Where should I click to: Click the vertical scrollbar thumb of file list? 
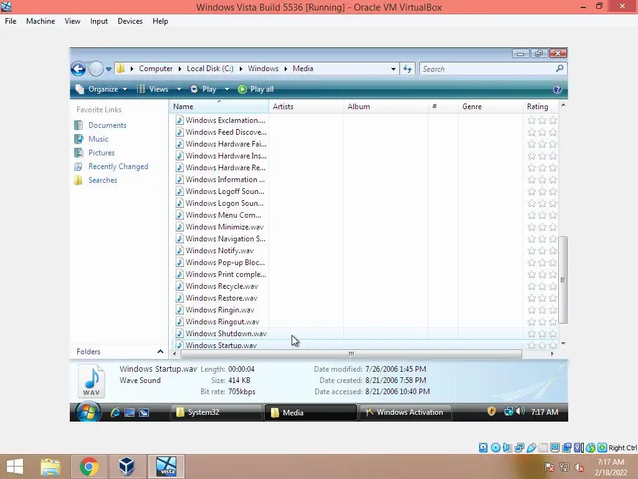coord(563,280)
